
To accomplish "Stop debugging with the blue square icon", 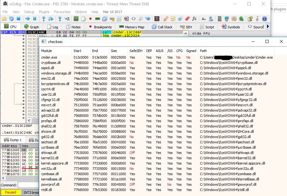I will (x=18, y=19).
